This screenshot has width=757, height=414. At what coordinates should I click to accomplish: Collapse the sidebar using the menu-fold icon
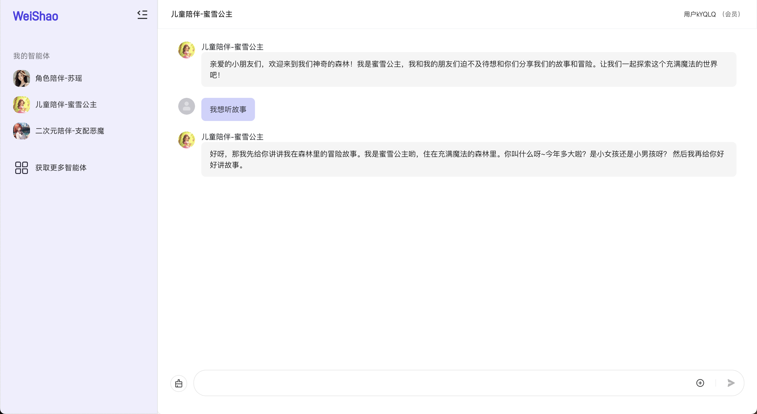[x=142, y=15]
